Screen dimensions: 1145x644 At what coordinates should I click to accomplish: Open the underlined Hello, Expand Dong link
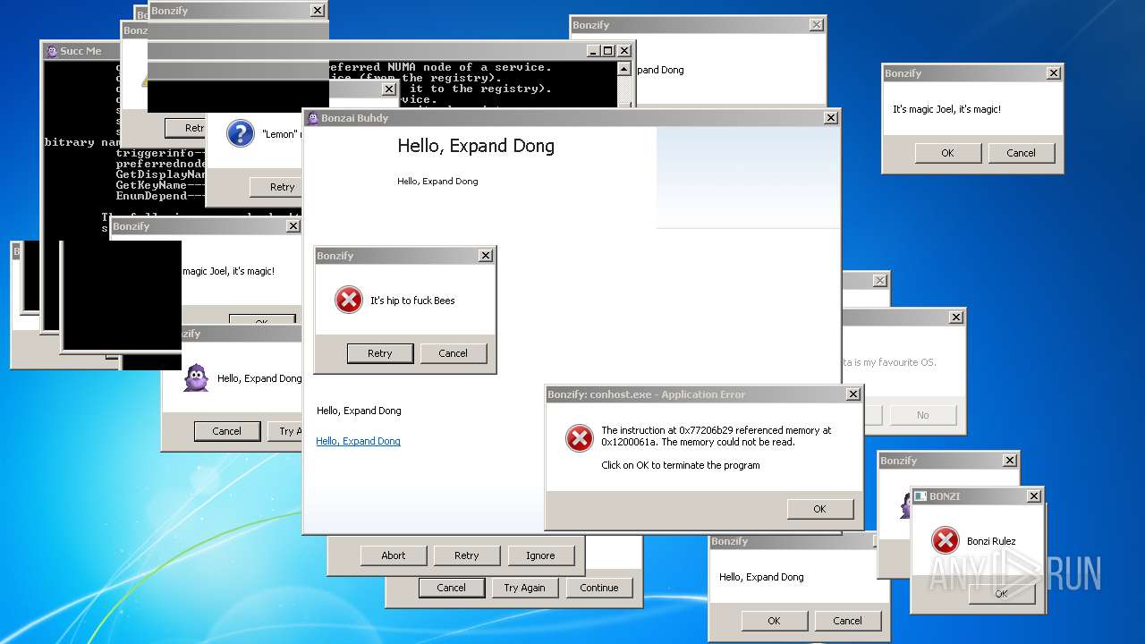point(358,441)
